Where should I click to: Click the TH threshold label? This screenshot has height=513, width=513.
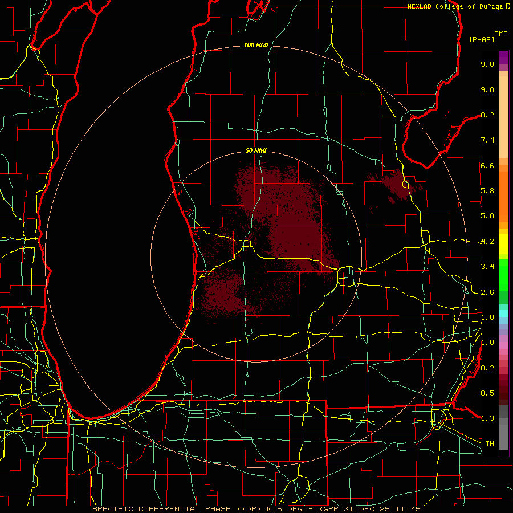pyautogui.click(x=490, y=444)
